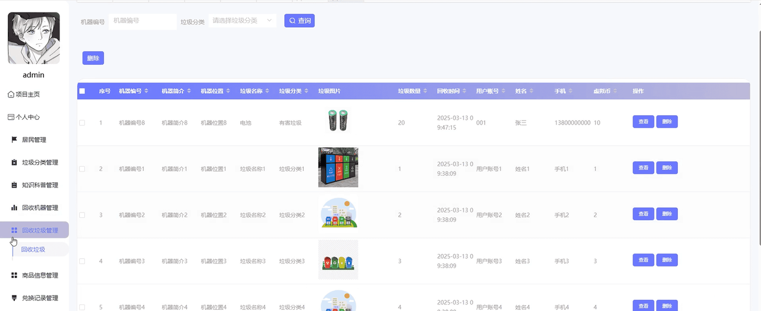Image resolution: width=761 pixels, height=311 pixels.
Task: Expand 回收机器管理 menu
Action: click(36, 208)
